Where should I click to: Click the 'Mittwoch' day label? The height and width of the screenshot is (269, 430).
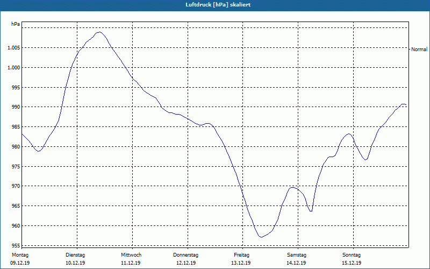coord(131,255)
